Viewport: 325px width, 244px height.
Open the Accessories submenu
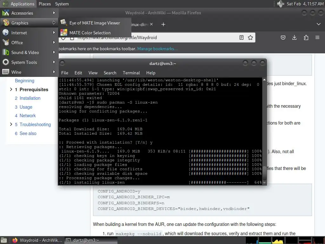tap(29, 13)
